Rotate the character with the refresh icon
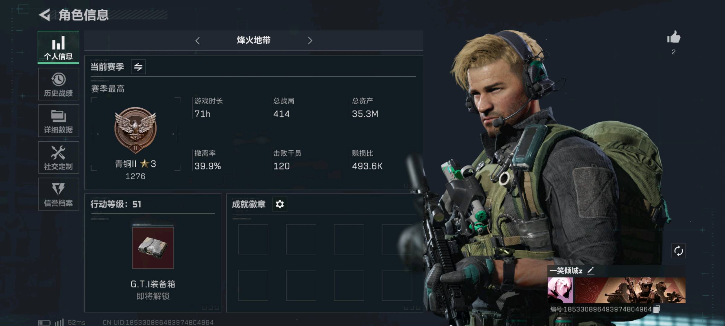725x326 pixels. (x=678, y=251)
